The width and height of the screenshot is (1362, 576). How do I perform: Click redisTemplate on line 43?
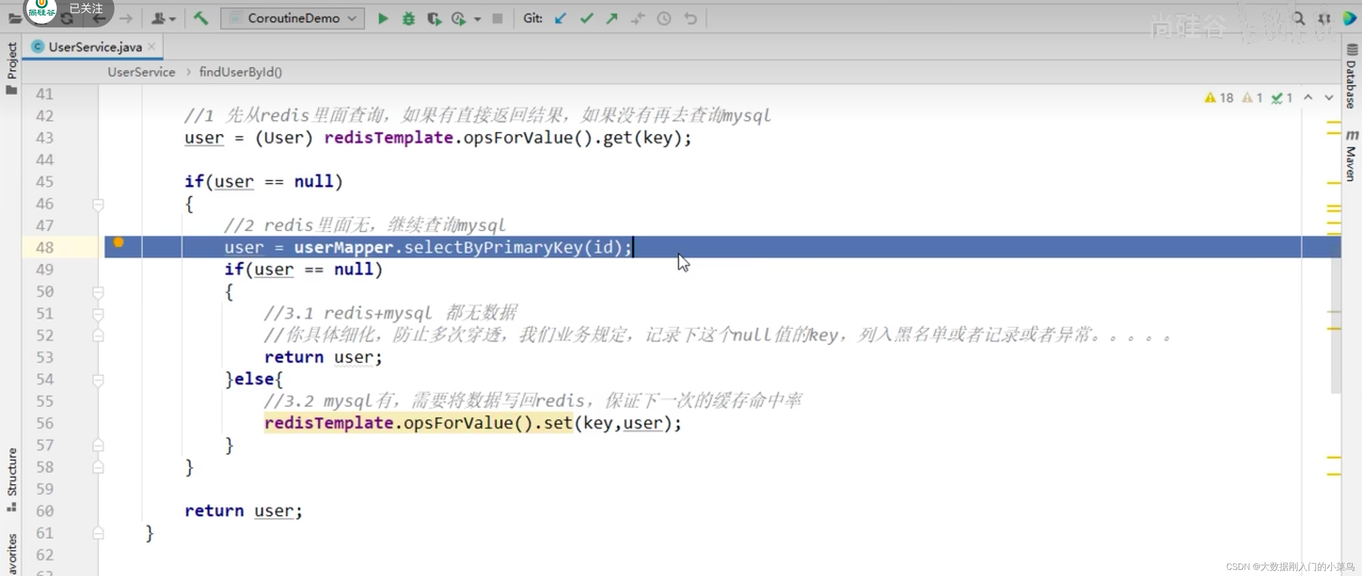[x=389, y=138]
